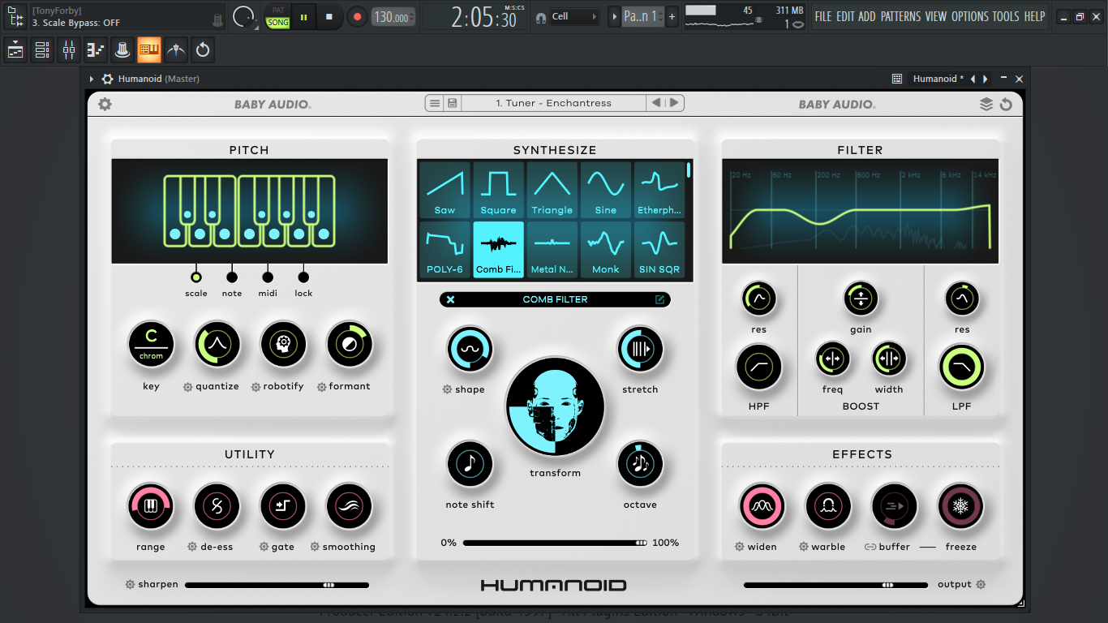Open preset list menu button
The width and height of the screenshot is (1108, 623).
click(435, 103)
